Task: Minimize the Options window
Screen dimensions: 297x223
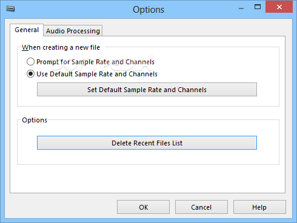Action: [241, 8]
